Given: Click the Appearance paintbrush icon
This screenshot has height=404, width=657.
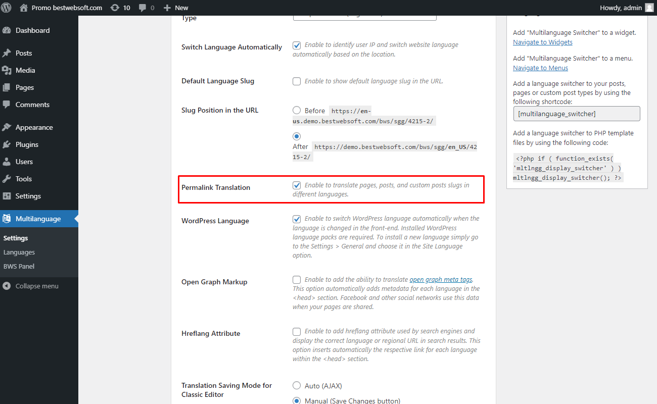Looking at the screenshot, I should click(x=7, y=127).
